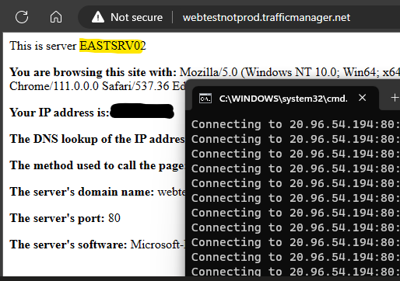Click 'The method used to call' line

click(97, 165)
